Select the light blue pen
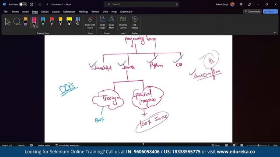280x157 pixels. pyautogui.click(x=43, y=21)
